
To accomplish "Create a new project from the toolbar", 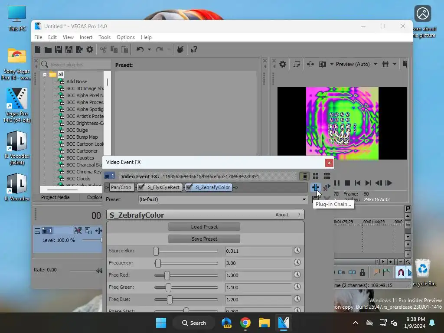I will coord(38,49).
